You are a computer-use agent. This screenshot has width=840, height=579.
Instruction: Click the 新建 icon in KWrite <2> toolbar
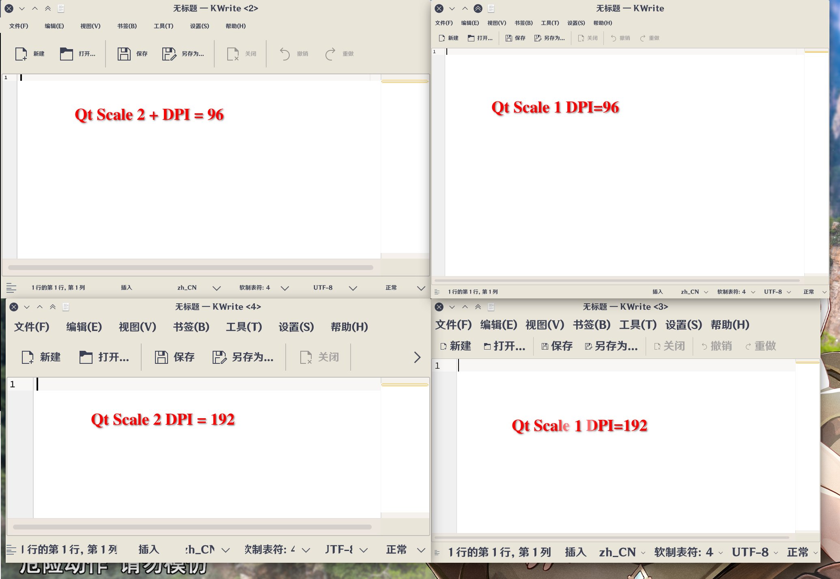click(x=21, y=54)
